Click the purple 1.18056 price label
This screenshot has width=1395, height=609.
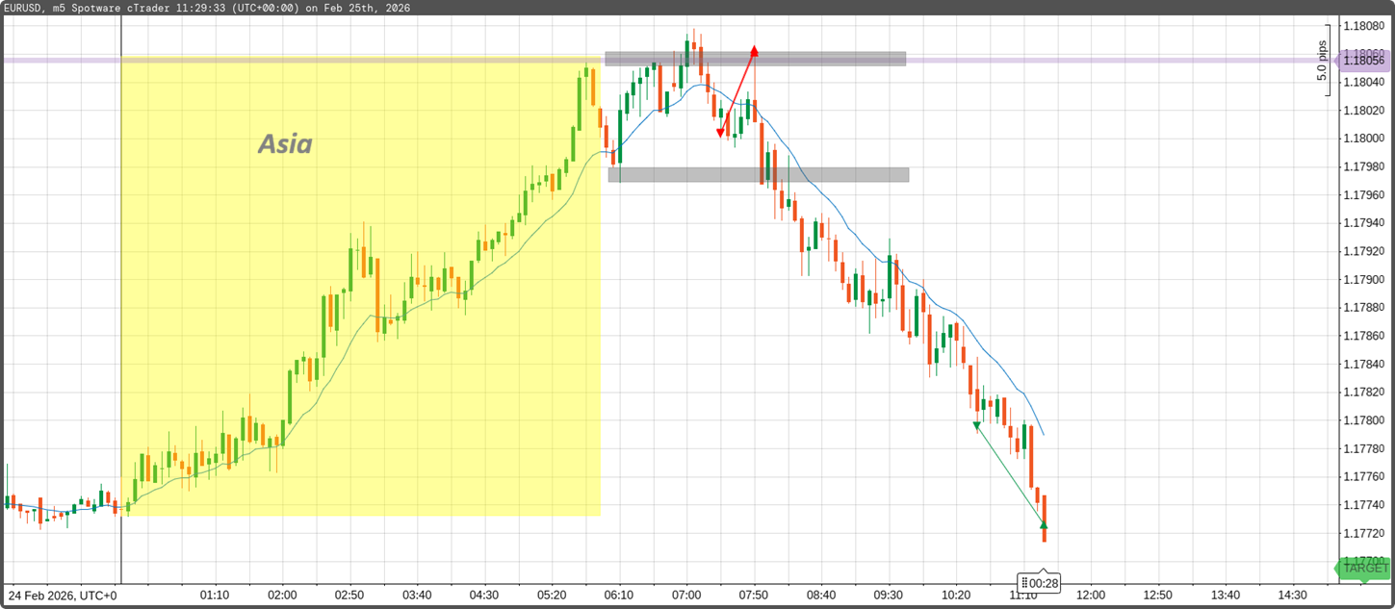1366,61
